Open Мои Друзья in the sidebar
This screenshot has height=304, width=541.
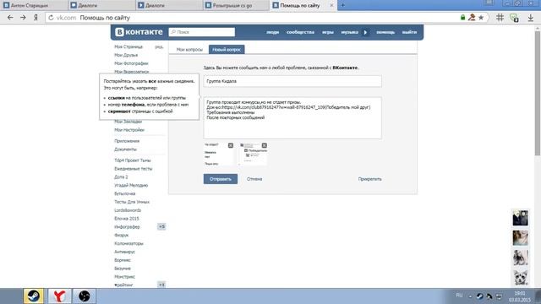(x=126, y=55)
